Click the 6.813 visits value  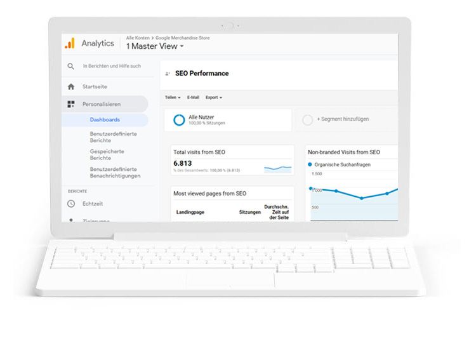(182, 163)
